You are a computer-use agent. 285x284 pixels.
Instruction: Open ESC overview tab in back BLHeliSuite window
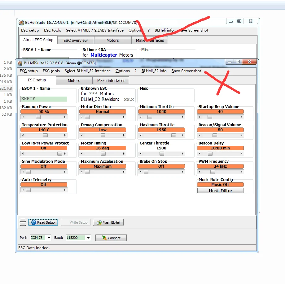(x=76, y=40)
